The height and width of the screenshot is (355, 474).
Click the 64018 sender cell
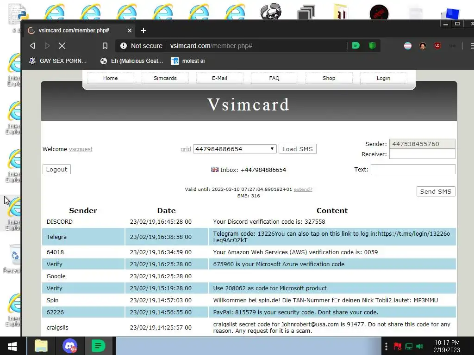pyautogui.click(x=83, y=252)
